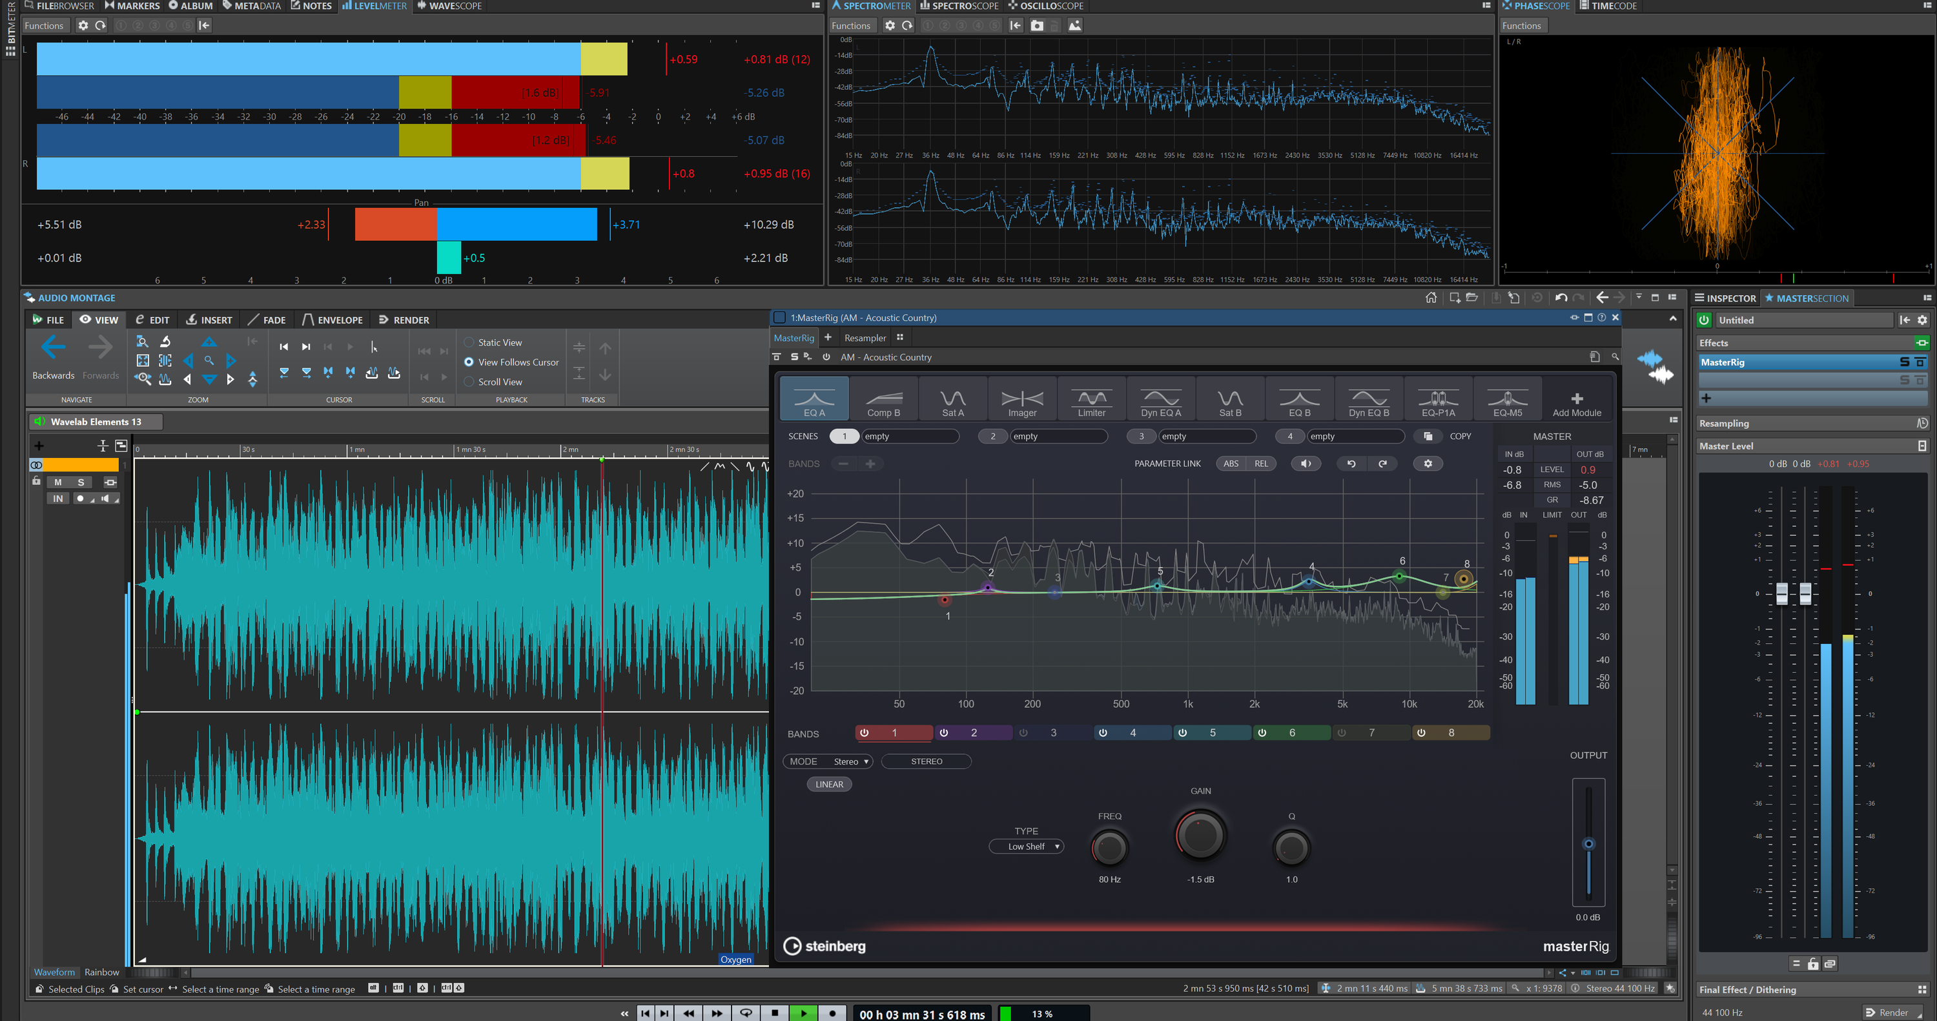Click the Add Module button in MasterRig
Screen dimensions: 1937x1021
tap(1577, 398)
